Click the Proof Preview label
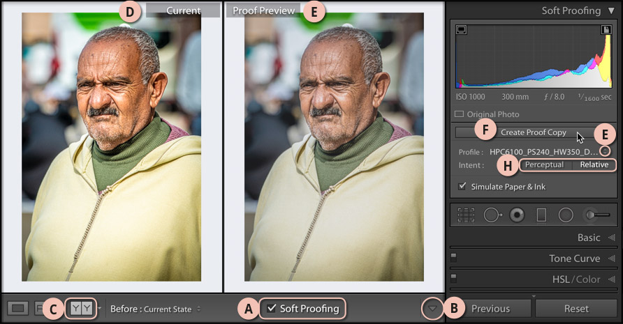This screenshot has height=324, width=623. pyautogui.click(x=263, y=10)
